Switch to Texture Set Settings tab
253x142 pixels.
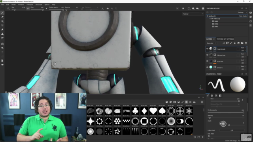(x=225, y=39)
